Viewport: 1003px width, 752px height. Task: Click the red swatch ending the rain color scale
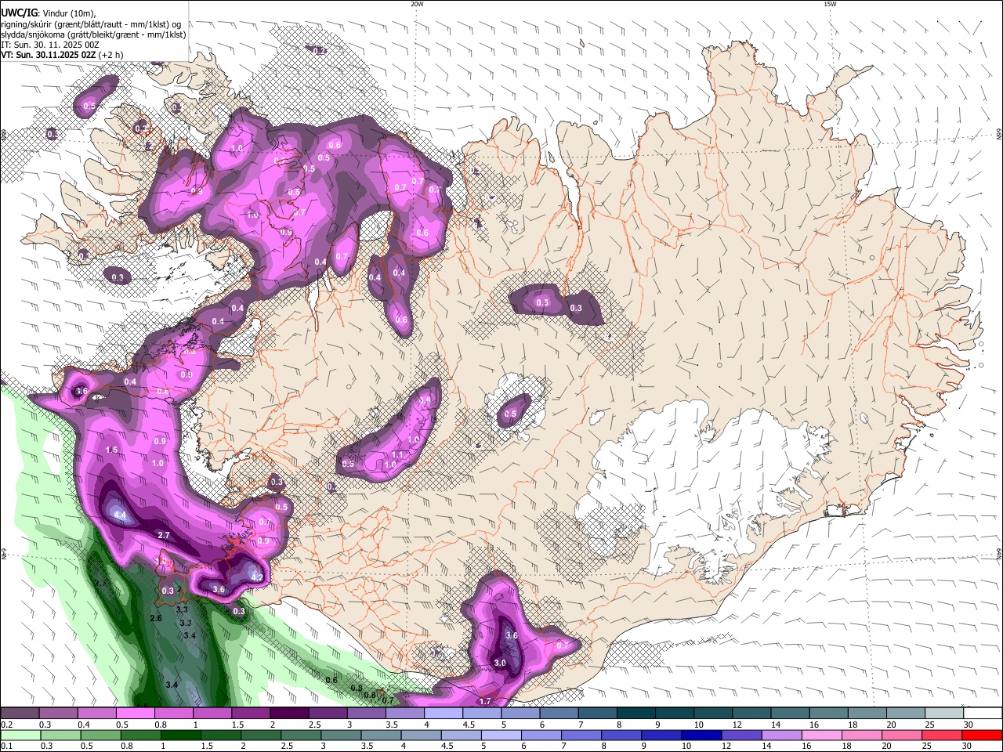coord(982,736)
